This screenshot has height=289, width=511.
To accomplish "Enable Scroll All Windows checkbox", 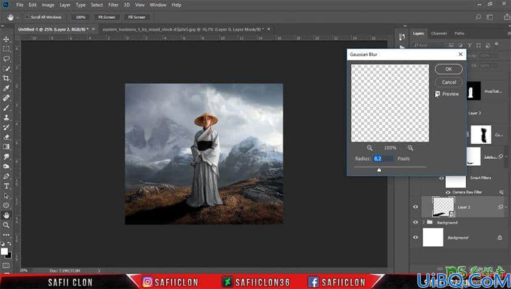I will pos(28,17).
